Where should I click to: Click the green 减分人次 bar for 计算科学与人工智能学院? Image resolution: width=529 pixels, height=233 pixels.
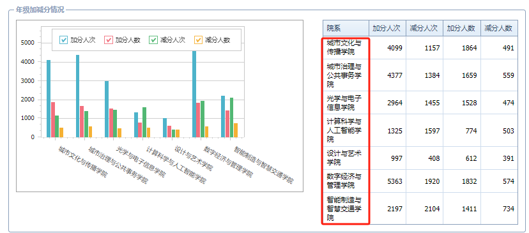click(144, 123)
